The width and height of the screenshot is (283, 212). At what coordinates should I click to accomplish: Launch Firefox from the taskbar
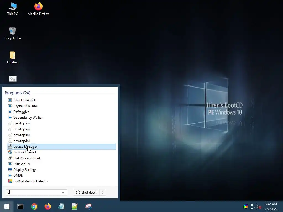click(x=48, y=206)
